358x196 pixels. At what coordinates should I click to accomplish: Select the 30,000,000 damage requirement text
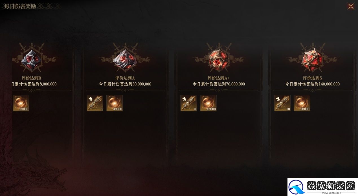point(125,84)
